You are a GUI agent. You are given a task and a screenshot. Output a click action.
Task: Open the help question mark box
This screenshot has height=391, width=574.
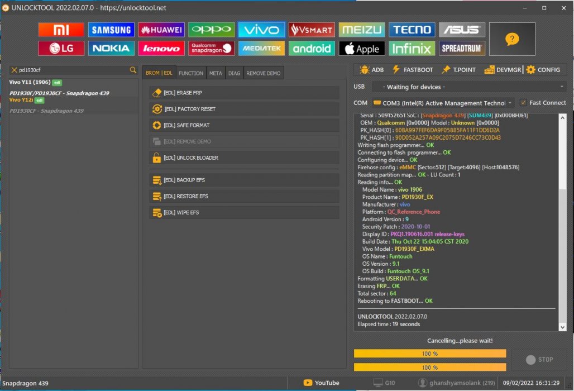point(512,39)
